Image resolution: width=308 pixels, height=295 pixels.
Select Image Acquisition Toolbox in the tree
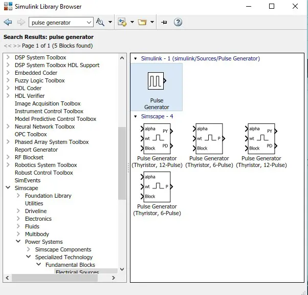pos(48,103)
